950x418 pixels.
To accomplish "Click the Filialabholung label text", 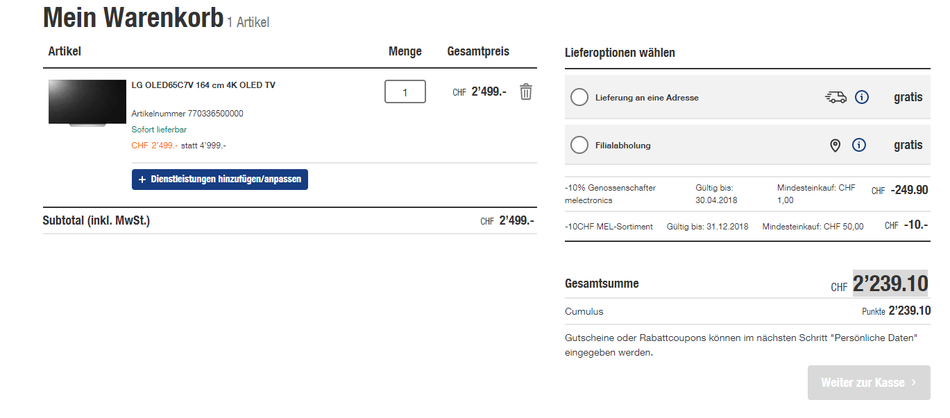I will [622, 146].
